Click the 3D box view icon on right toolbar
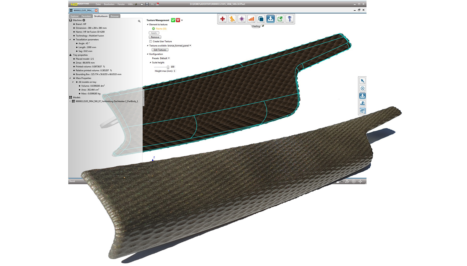 362,111
